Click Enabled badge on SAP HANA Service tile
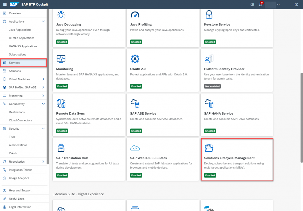The image size is (303, 211). [210, 131]
